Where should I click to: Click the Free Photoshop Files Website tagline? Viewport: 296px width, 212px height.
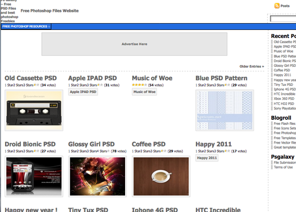(50, 11)
